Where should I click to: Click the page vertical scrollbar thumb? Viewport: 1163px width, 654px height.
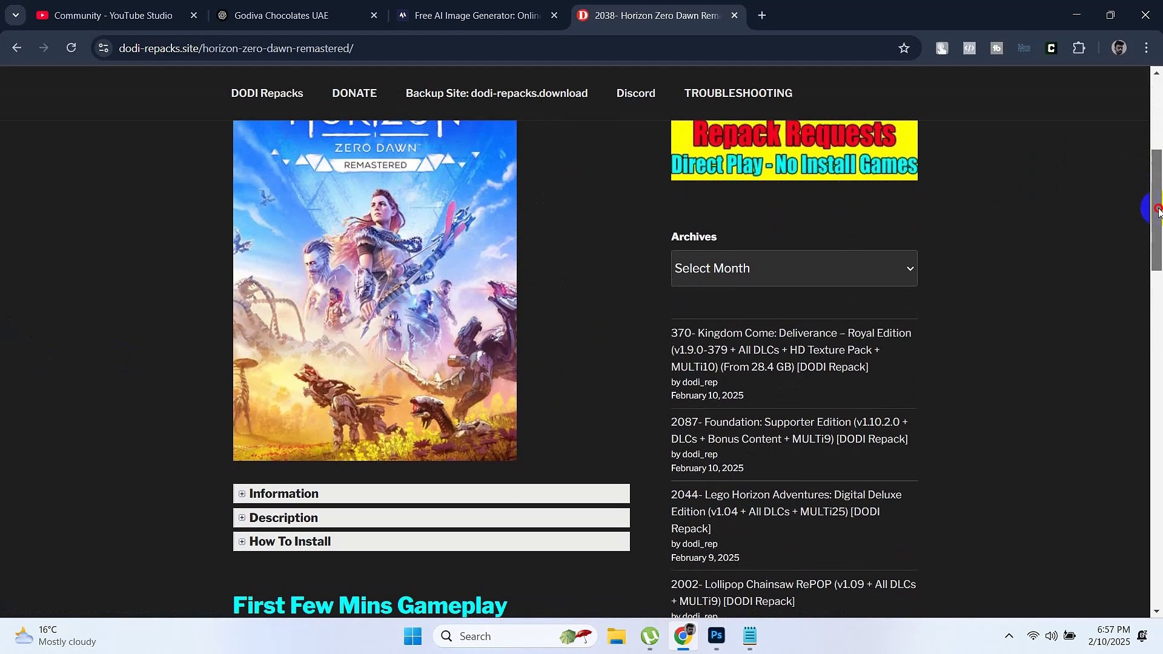tap(1156, 210)
